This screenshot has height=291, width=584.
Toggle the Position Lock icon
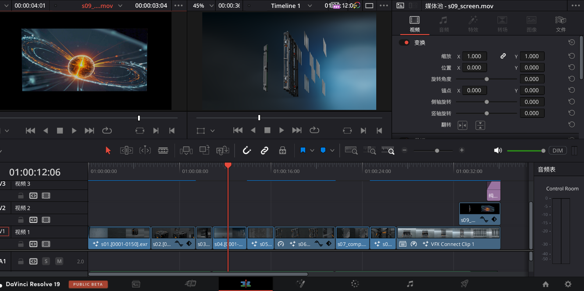click(283, 150)
